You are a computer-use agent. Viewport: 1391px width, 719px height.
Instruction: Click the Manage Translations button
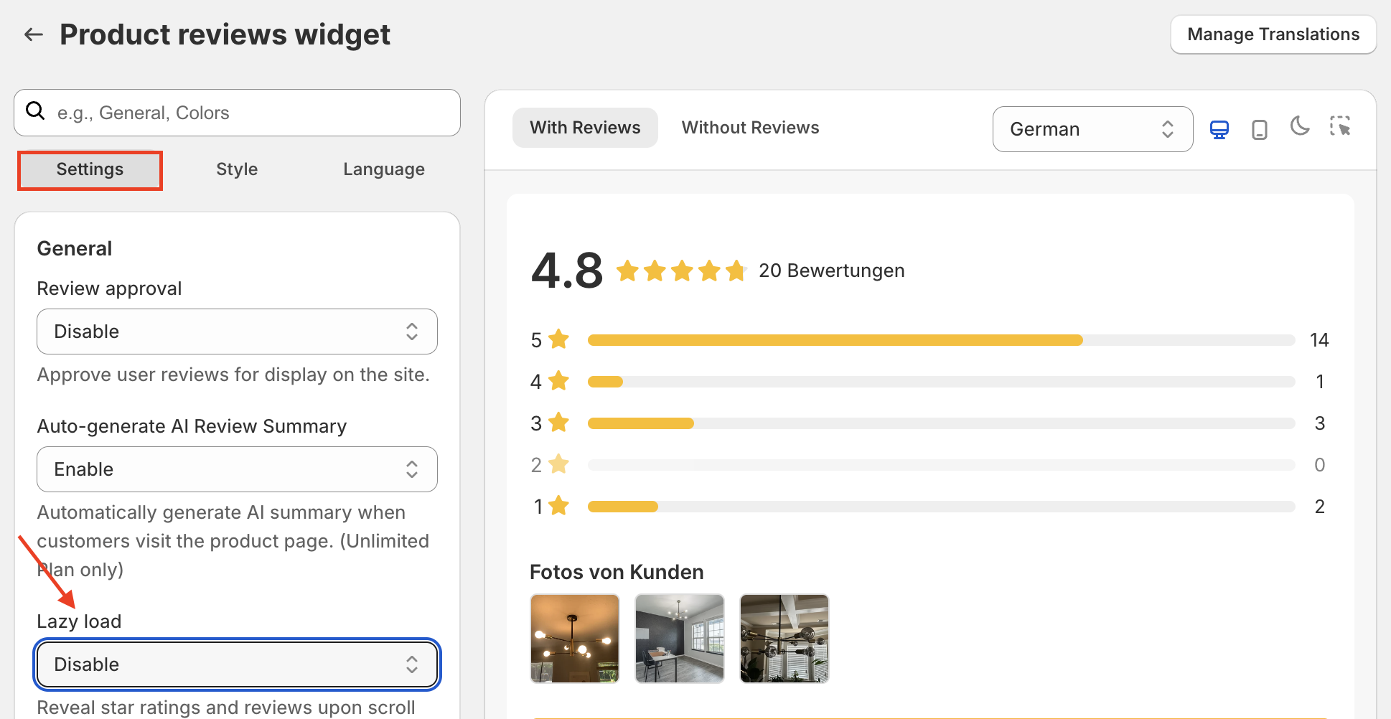(1273, 34)
